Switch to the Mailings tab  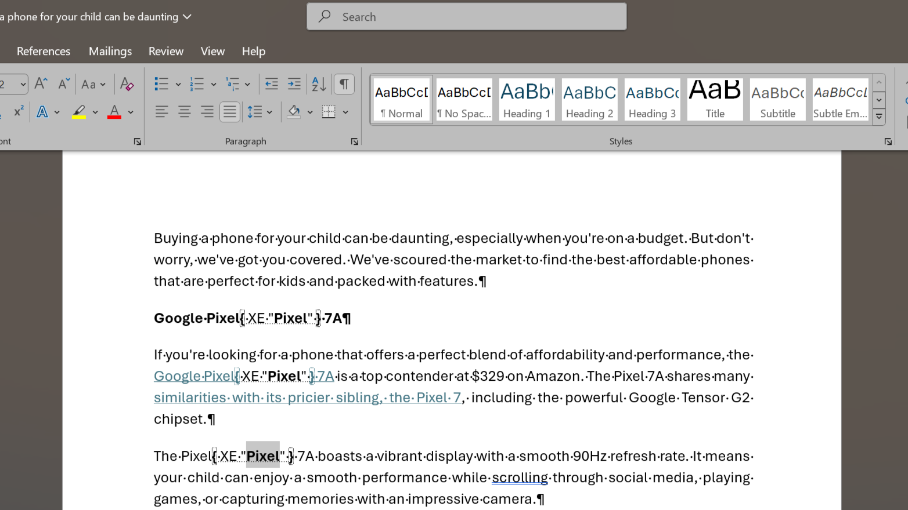(110, 51)
